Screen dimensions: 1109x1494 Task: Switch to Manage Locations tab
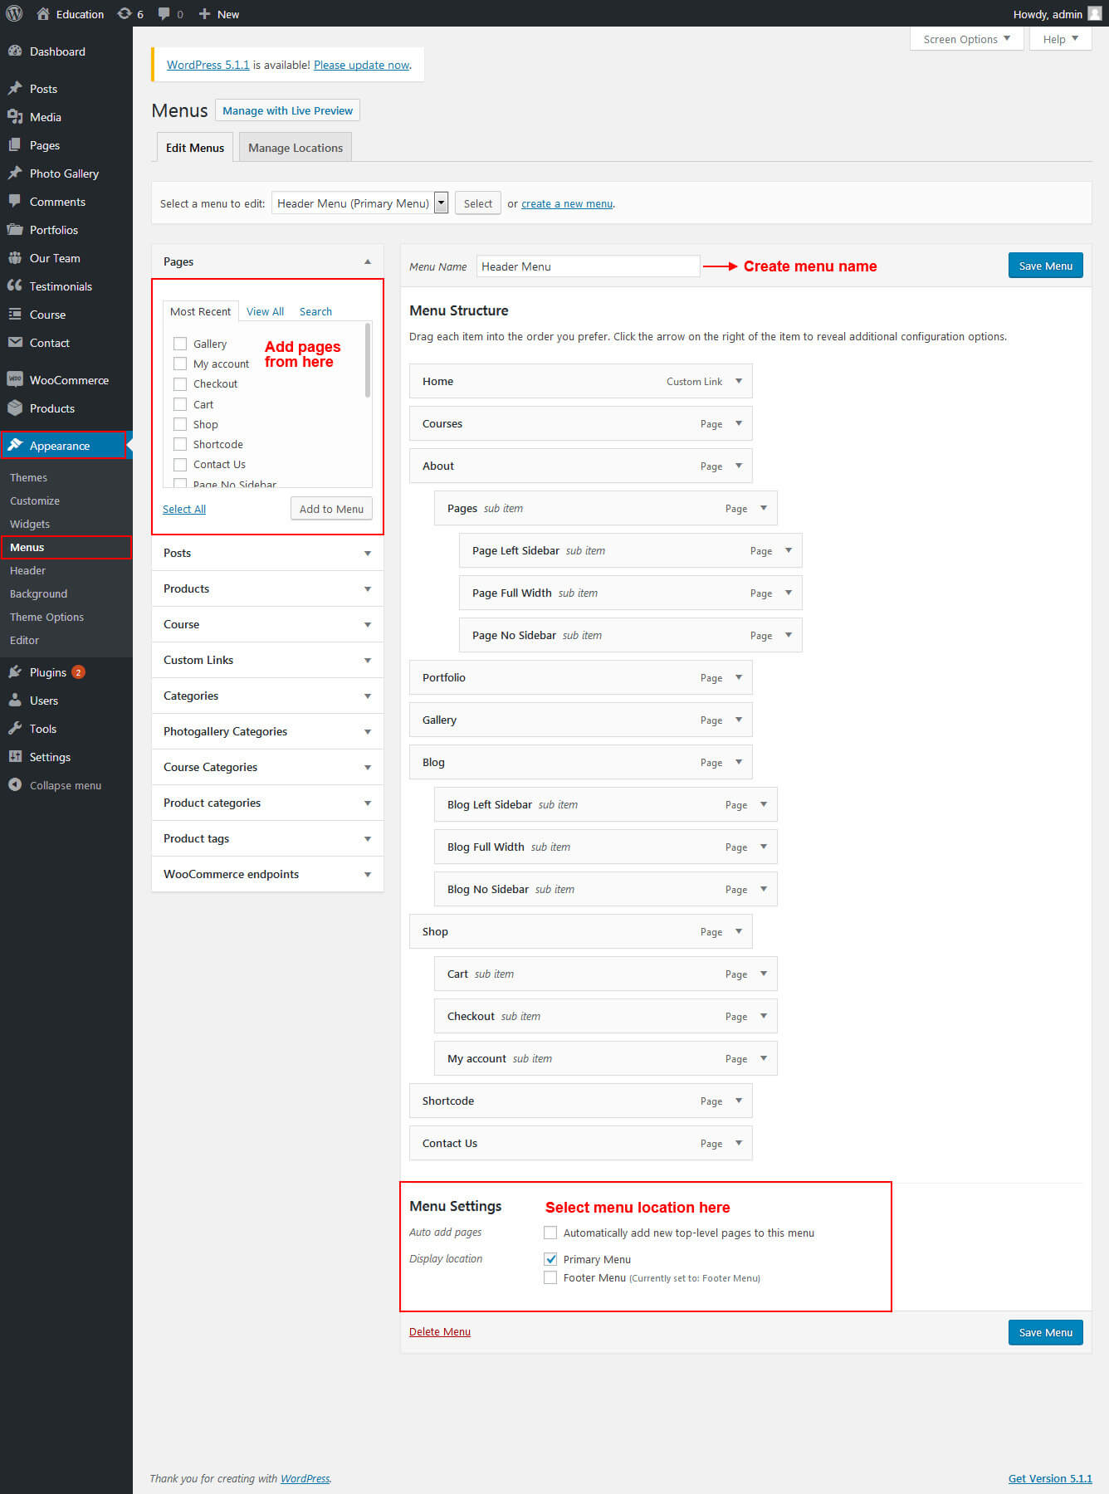(295, 148)
